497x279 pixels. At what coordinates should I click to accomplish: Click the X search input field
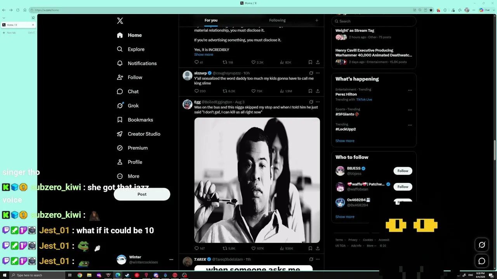tap(374, 21)
